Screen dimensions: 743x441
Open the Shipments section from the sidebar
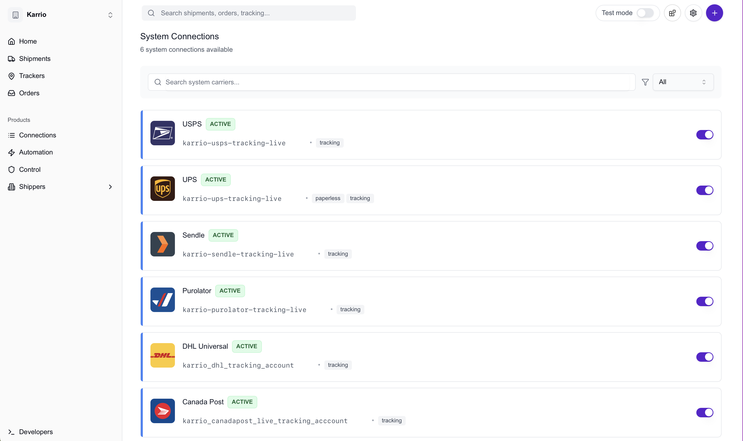pos(34,59)
